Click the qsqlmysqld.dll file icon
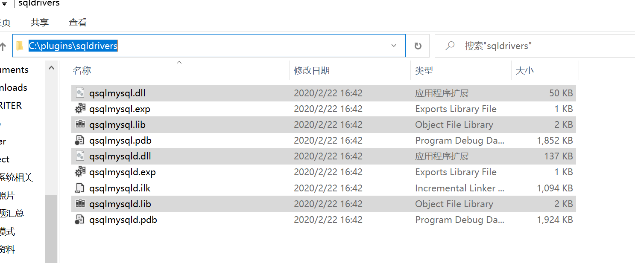 pyautogui.click(x=80, y=156)
